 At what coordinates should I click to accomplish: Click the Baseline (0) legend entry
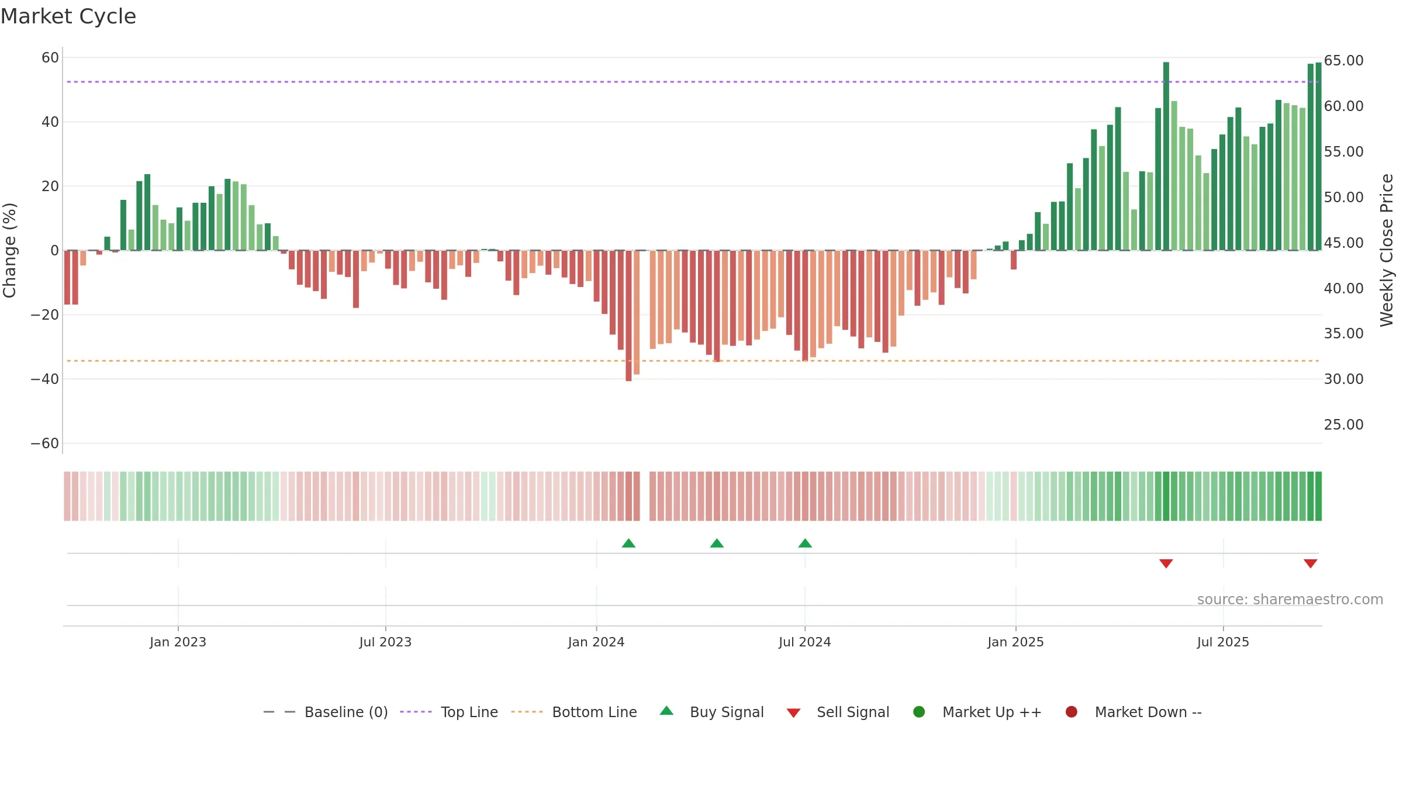326,712
